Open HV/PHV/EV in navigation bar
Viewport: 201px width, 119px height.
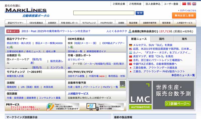(106, 23)
